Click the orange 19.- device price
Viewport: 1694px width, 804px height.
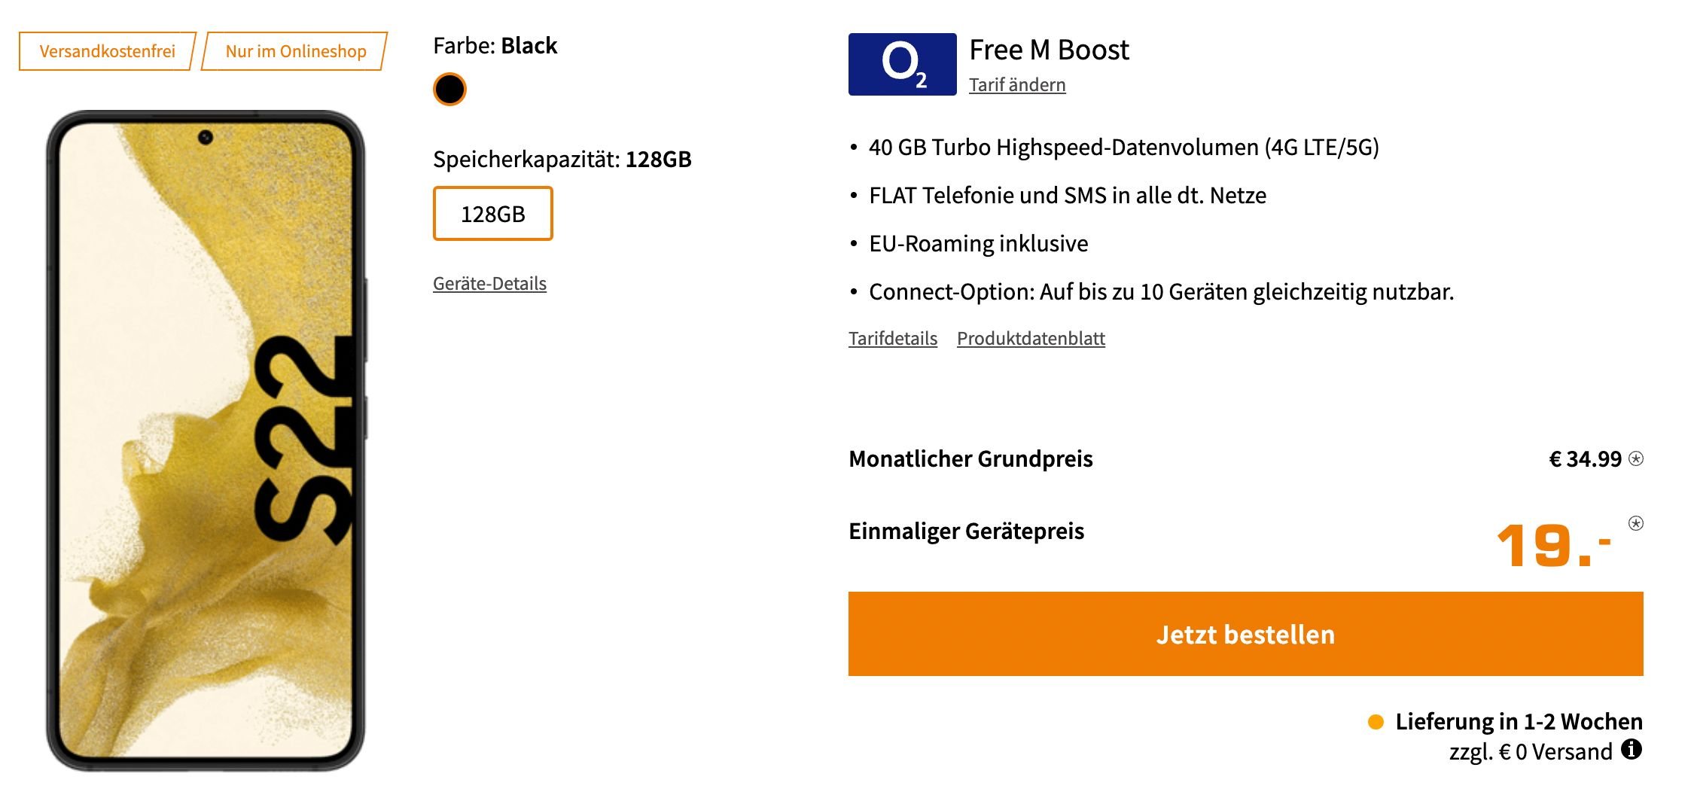point(1554,544)
